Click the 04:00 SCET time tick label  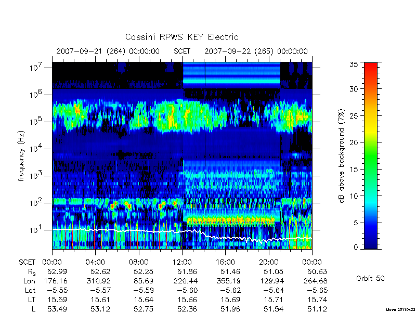tap(95, 262)
